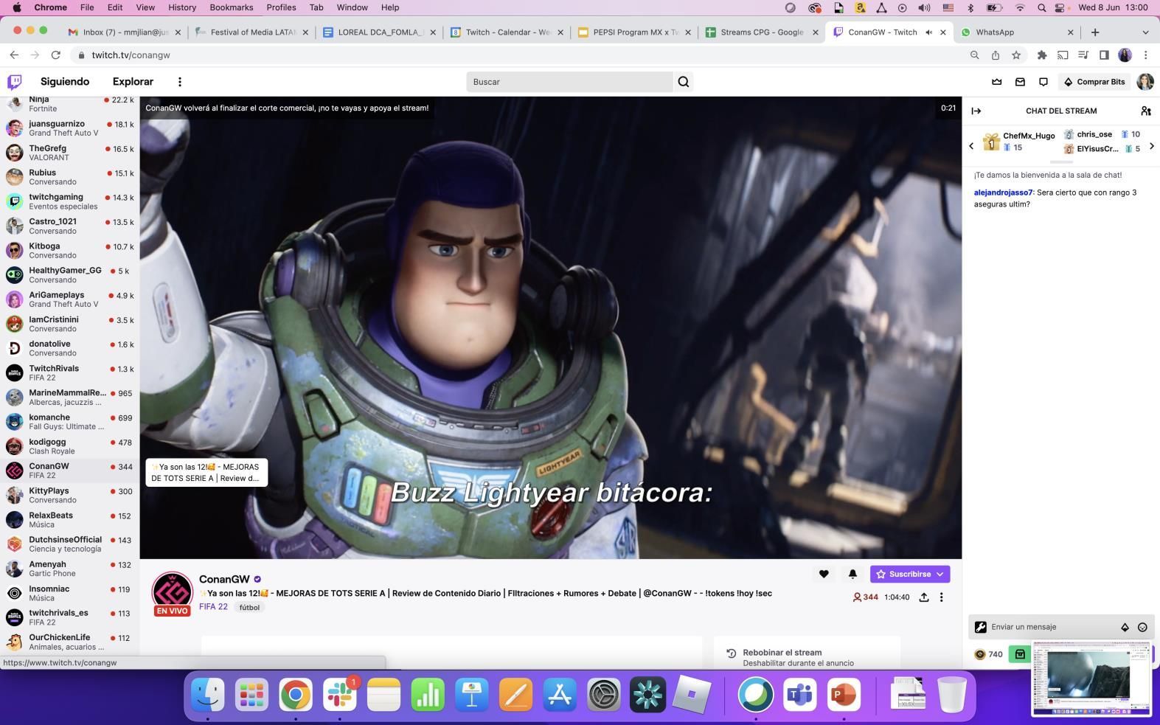Image resolution: width=1160 pixels, height=725 pixels.
Task: Click the chat identity icon beside message field
Action: 980,627
